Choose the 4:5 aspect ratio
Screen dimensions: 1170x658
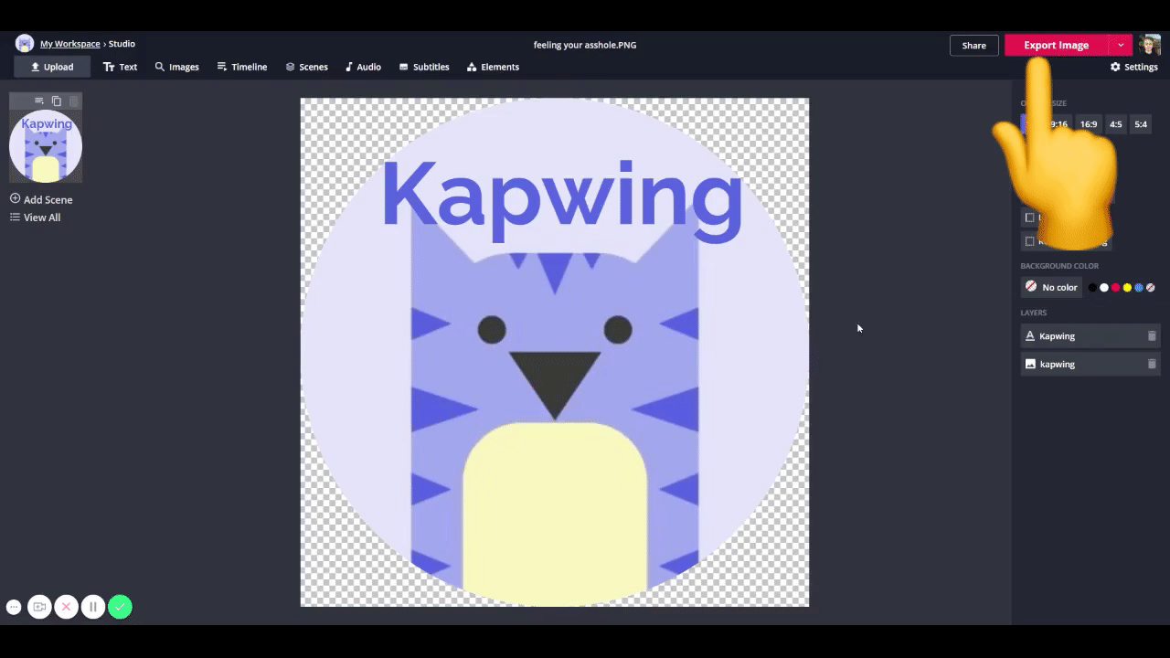pos(1115,124)
